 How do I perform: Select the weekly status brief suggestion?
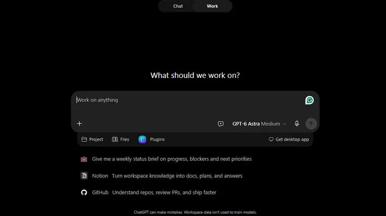[166, 159]
